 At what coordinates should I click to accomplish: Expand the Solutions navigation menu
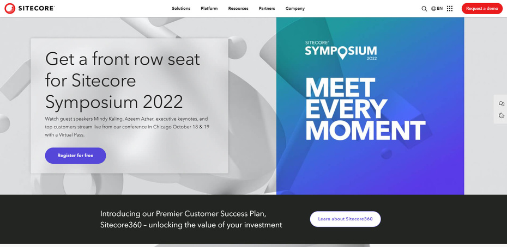[181, 9]
